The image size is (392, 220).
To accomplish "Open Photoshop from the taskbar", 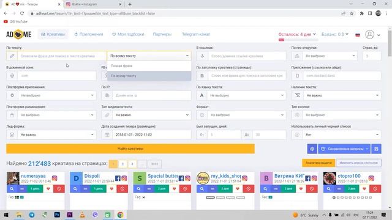I will [x=57, y=215].
